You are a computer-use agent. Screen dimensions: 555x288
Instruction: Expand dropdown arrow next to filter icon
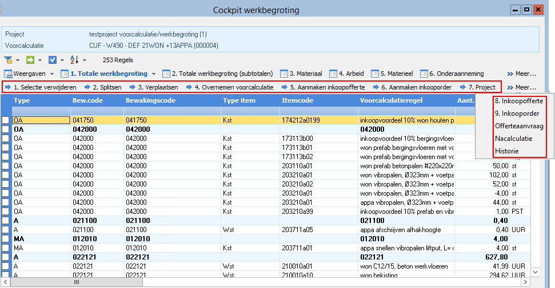(x=18, y=60)
